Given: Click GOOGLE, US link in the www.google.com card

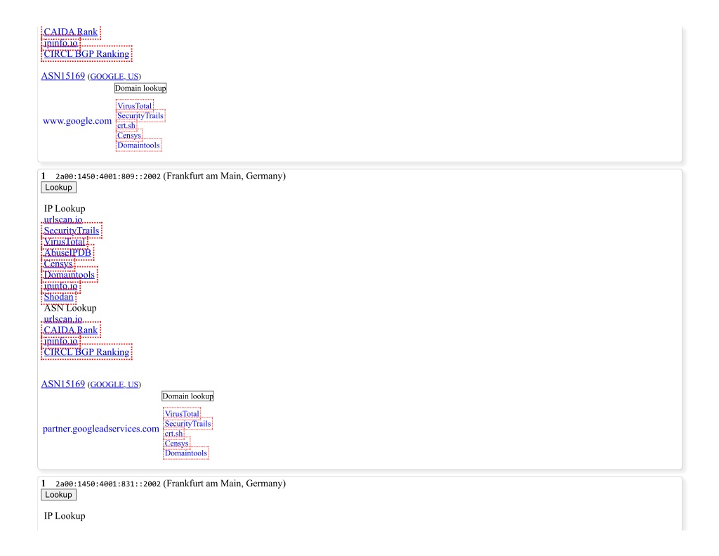Looking at the screenshot, I should pos(114,76).
